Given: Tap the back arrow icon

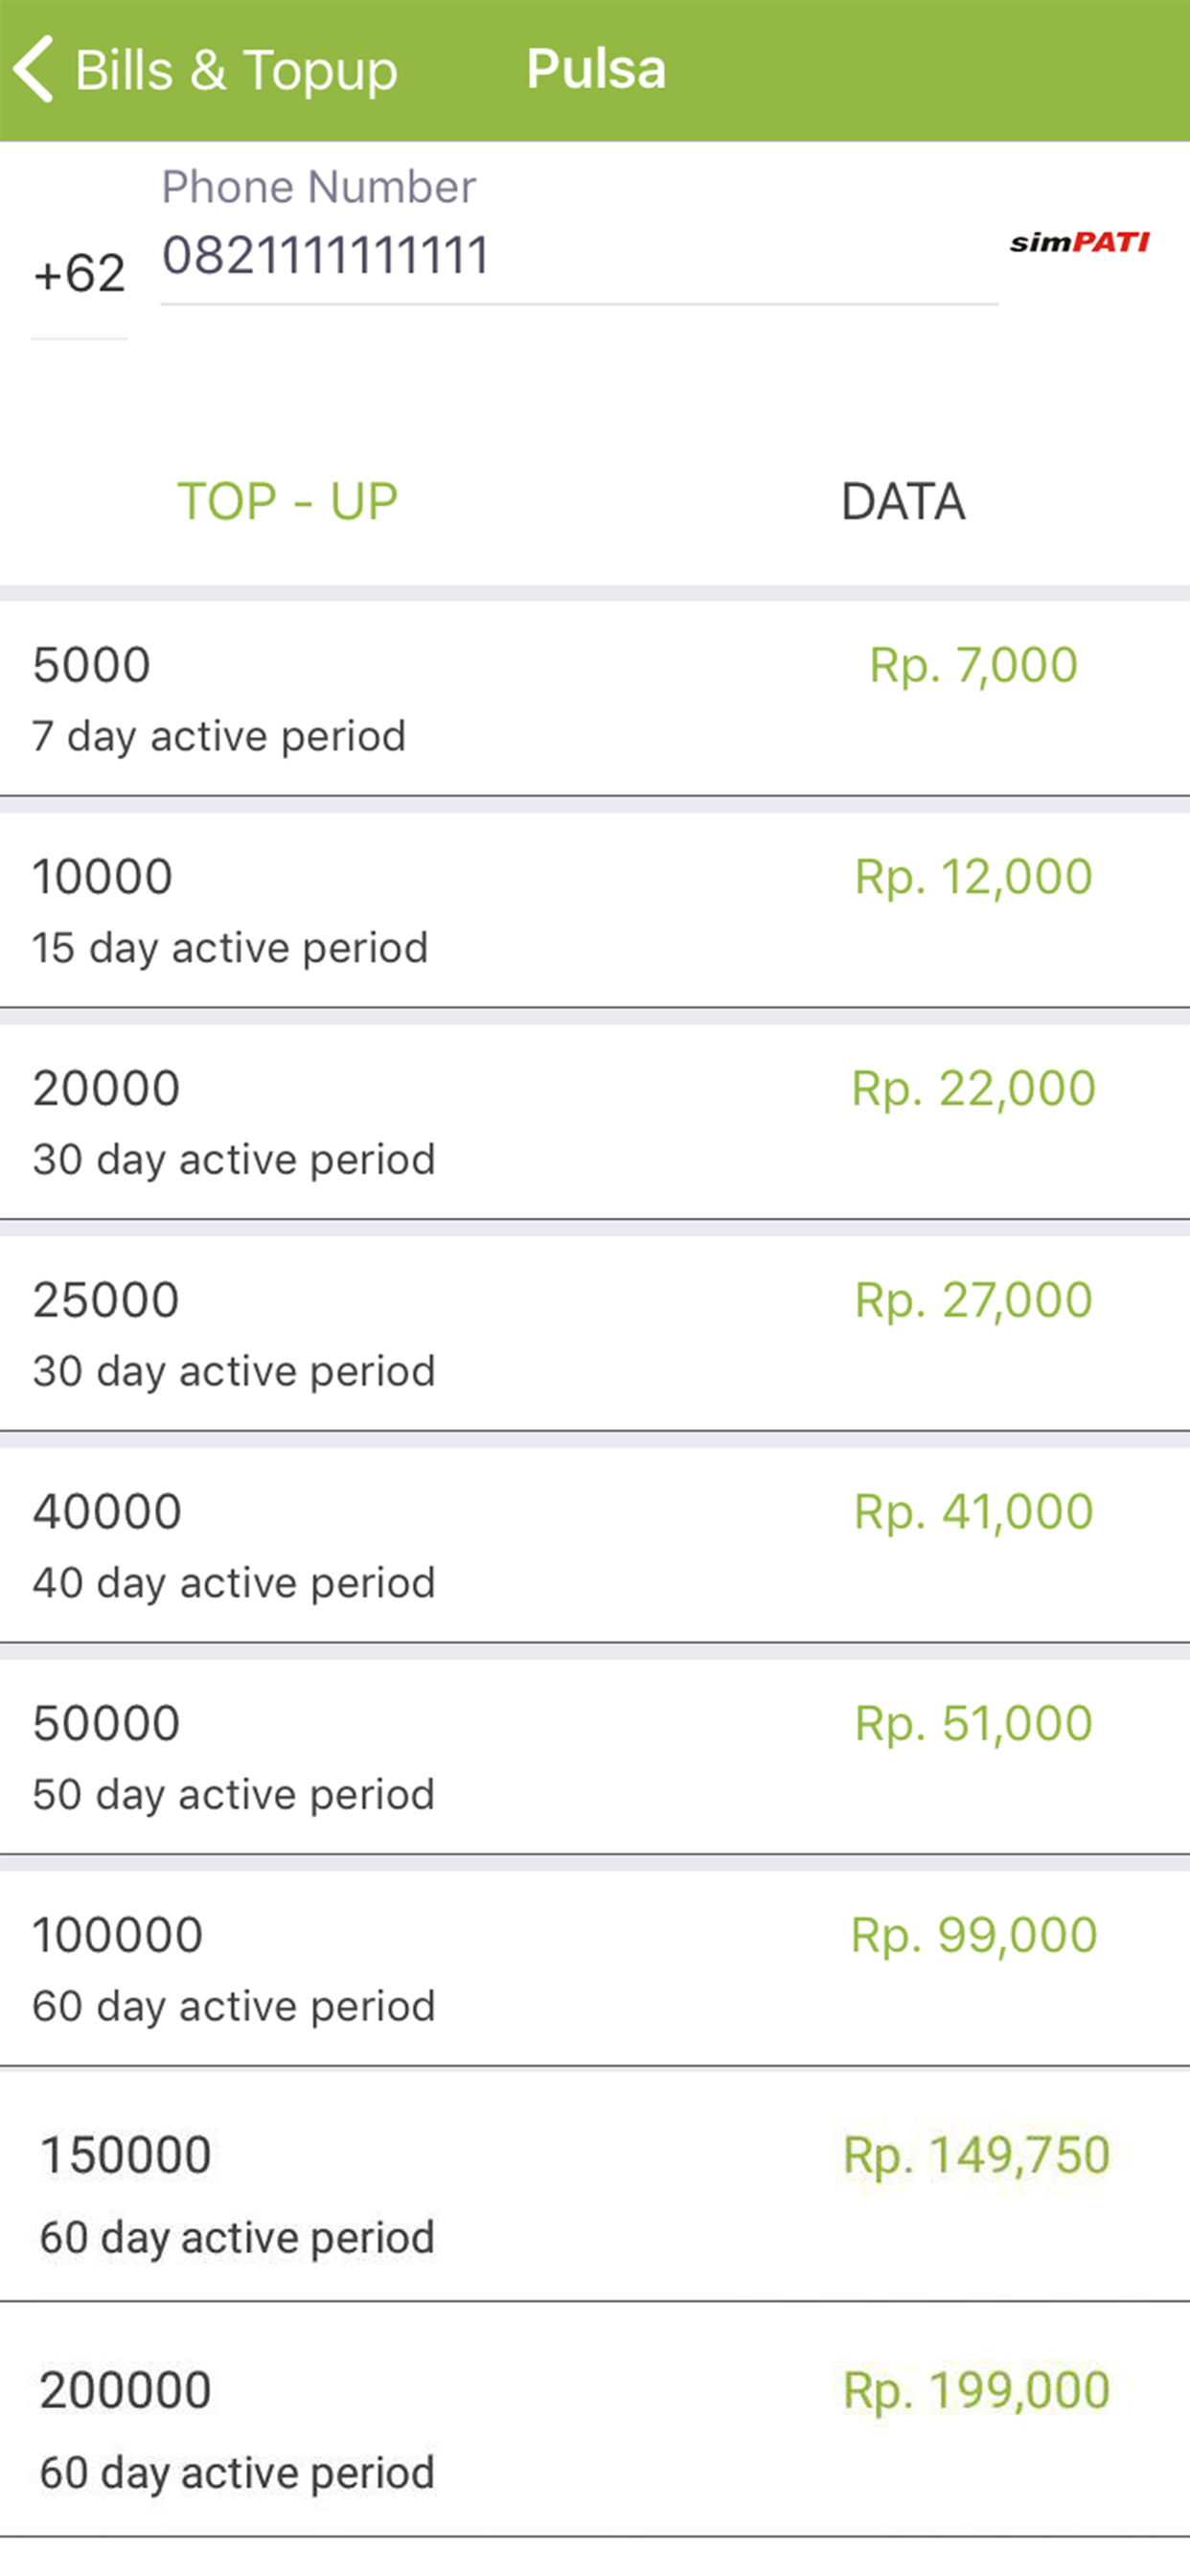Looking at the screenshot, I should tap(33, 69).
